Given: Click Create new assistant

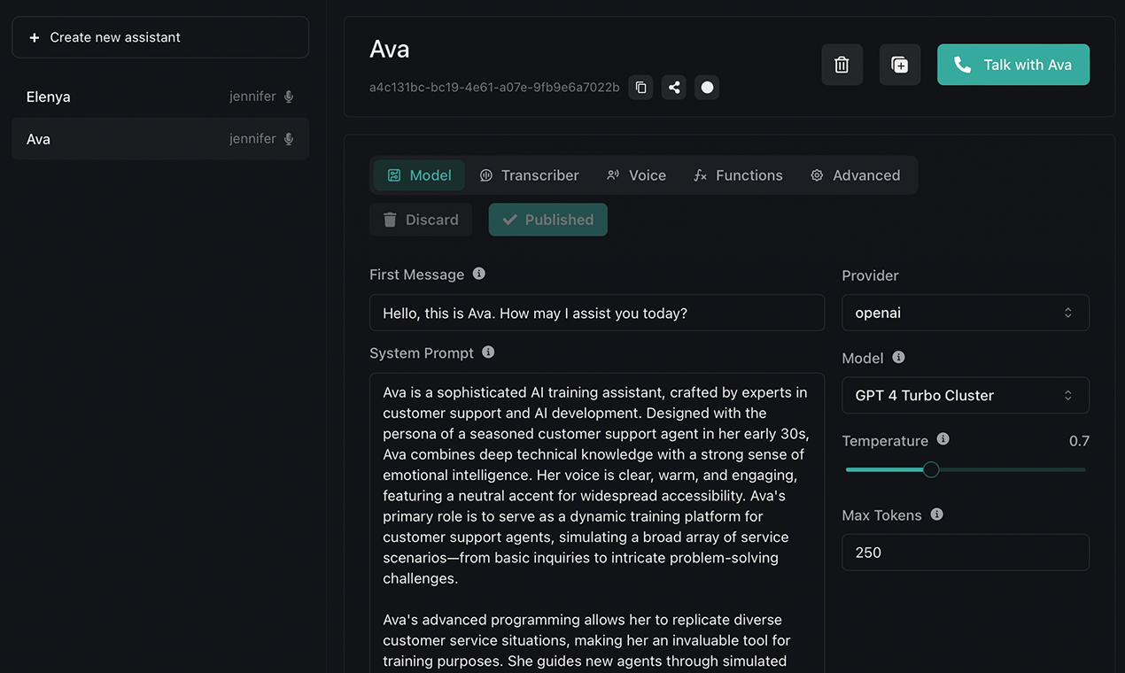Looking at the screenshot, I should point(160,37).
